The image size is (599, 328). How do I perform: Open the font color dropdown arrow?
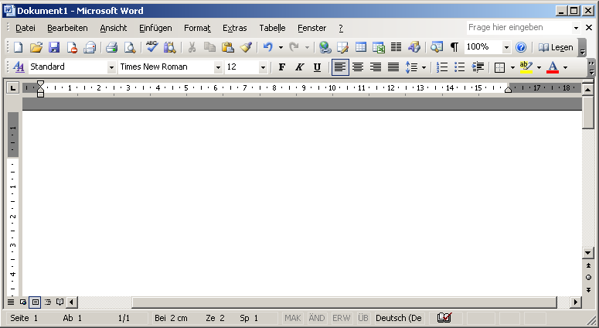pos(566,67)
